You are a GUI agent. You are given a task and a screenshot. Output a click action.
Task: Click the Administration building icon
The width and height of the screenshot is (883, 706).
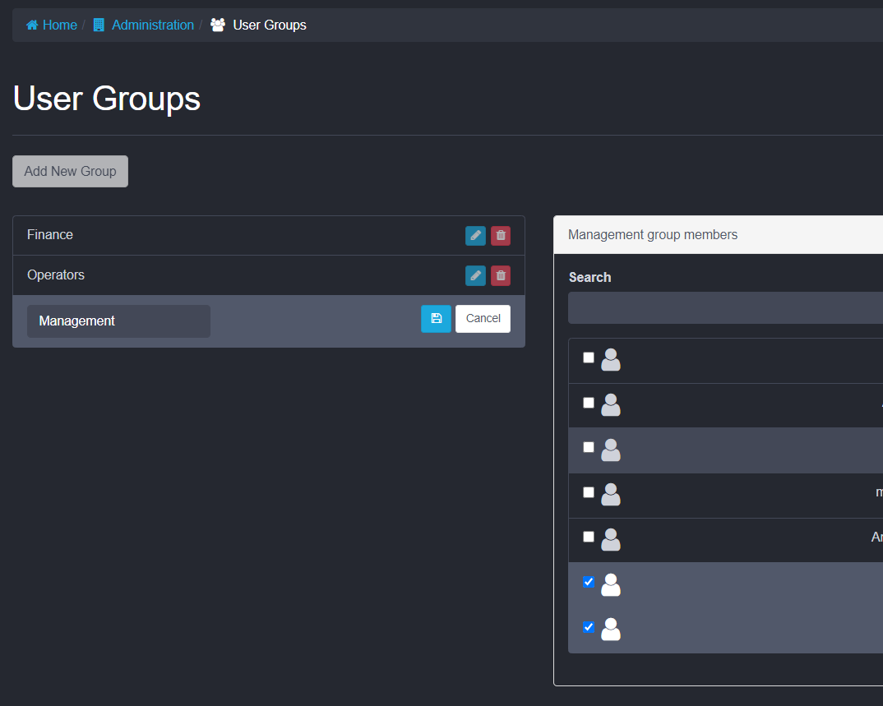click(x=99, y=25)
